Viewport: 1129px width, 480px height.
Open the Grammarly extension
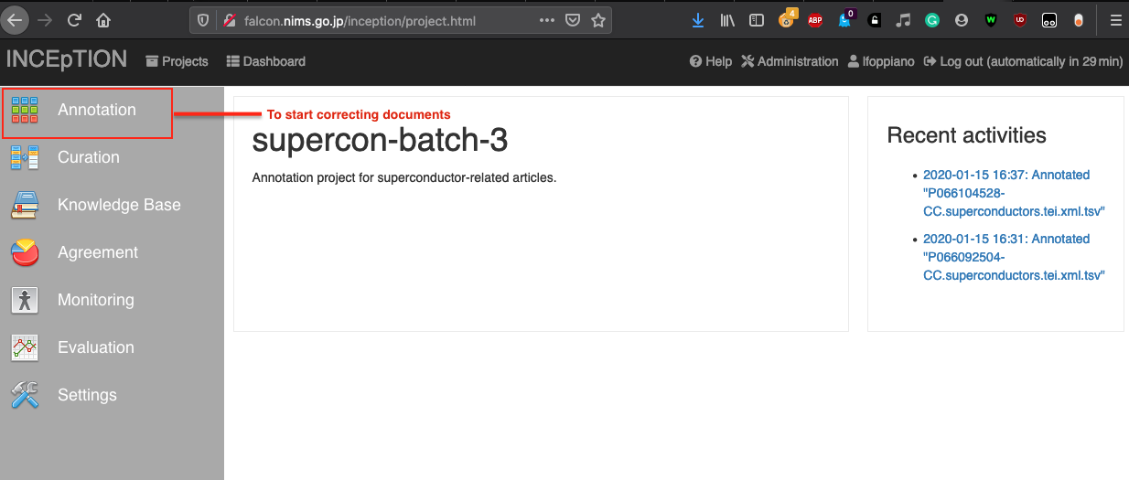point(932,19)
